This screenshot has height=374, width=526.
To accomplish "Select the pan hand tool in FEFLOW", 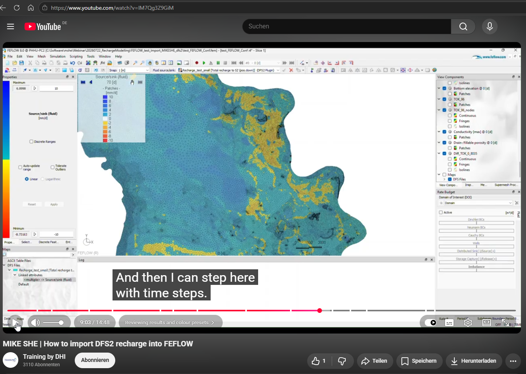I will pyautogui.click(x=150, y=63).
